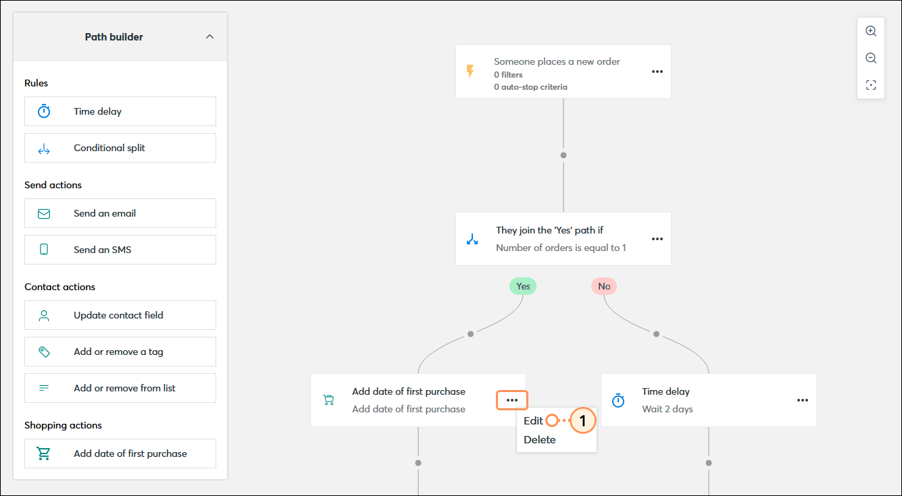This screenshot has width=902, height=496.
Task: Zoom out using the magnifier minus icon
Action: [871, 58]
